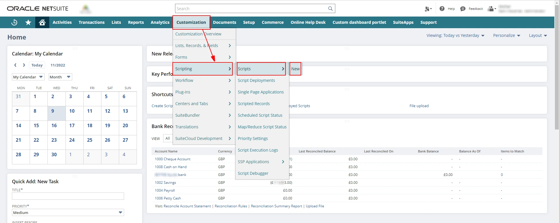Open the Help question mark icon
559x223 pixels.
click(442, 9)
